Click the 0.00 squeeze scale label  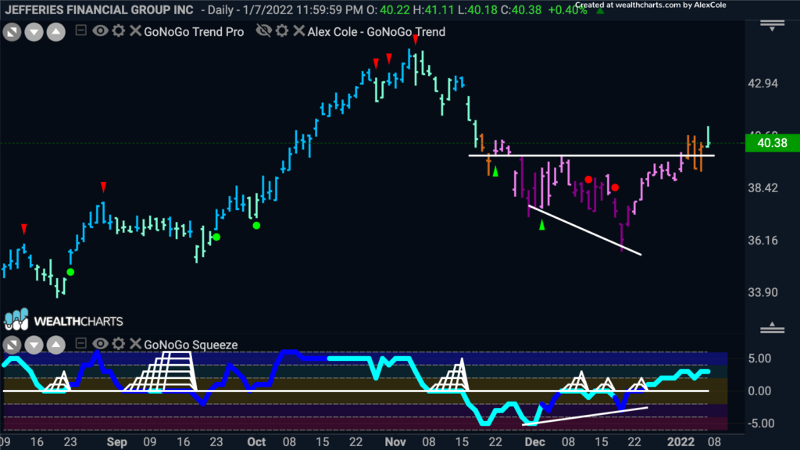click(x=759, y=391)
